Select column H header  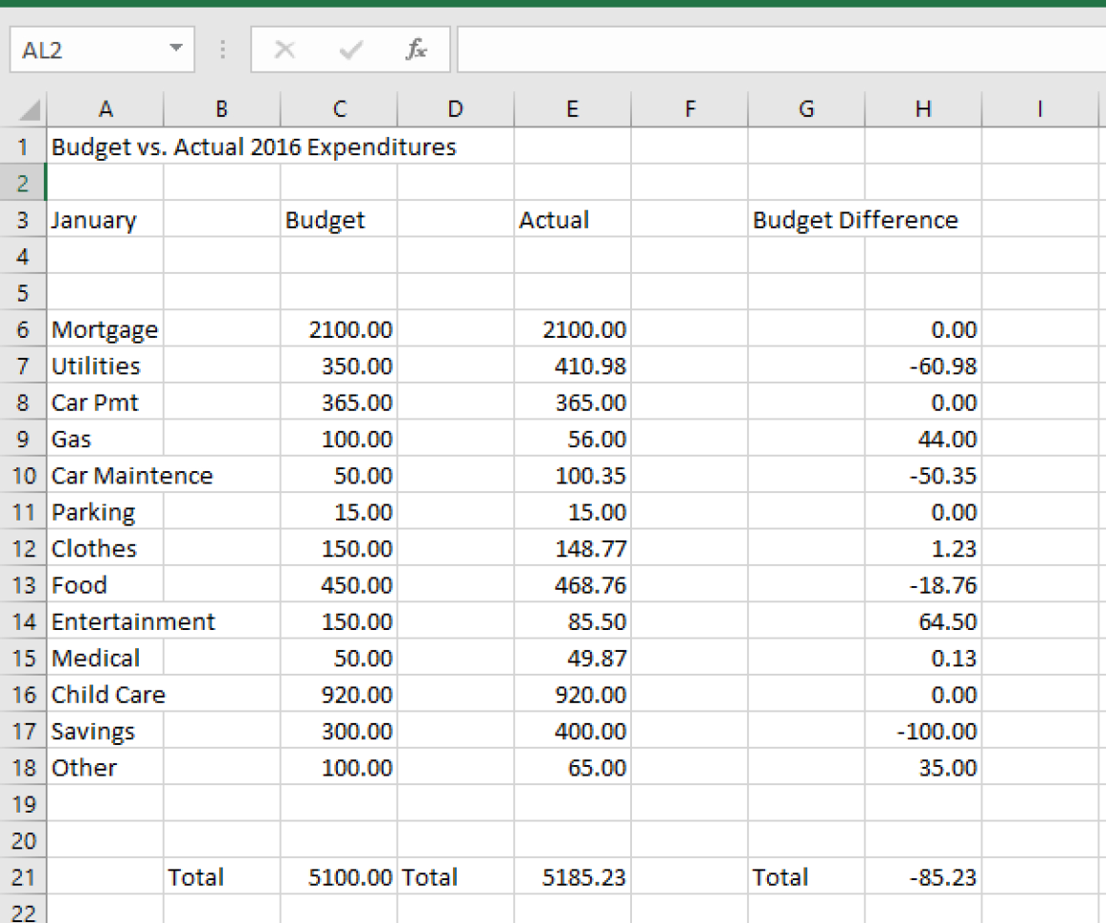(921, 108)
